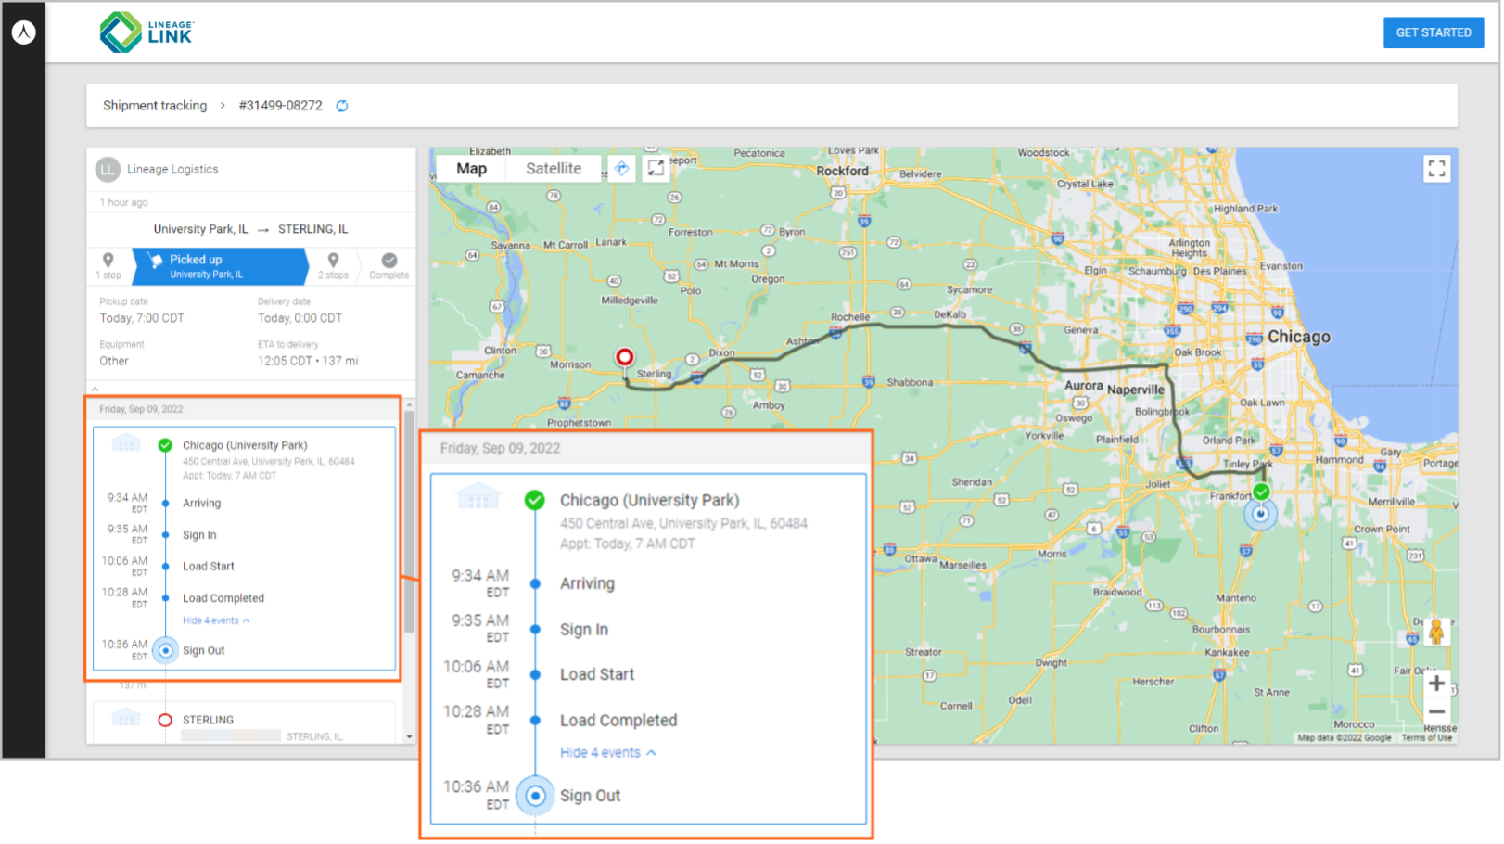Open the Shipment tracking breadcrumb link
This screenshot has width=1504, height=844.
tap(155, 106)
